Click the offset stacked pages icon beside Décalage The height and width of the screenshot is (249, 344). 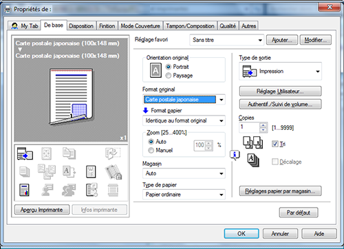point(253,160)
